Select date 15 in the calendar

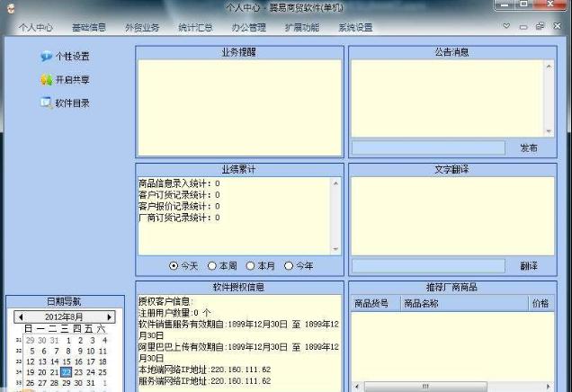point(66,361)
